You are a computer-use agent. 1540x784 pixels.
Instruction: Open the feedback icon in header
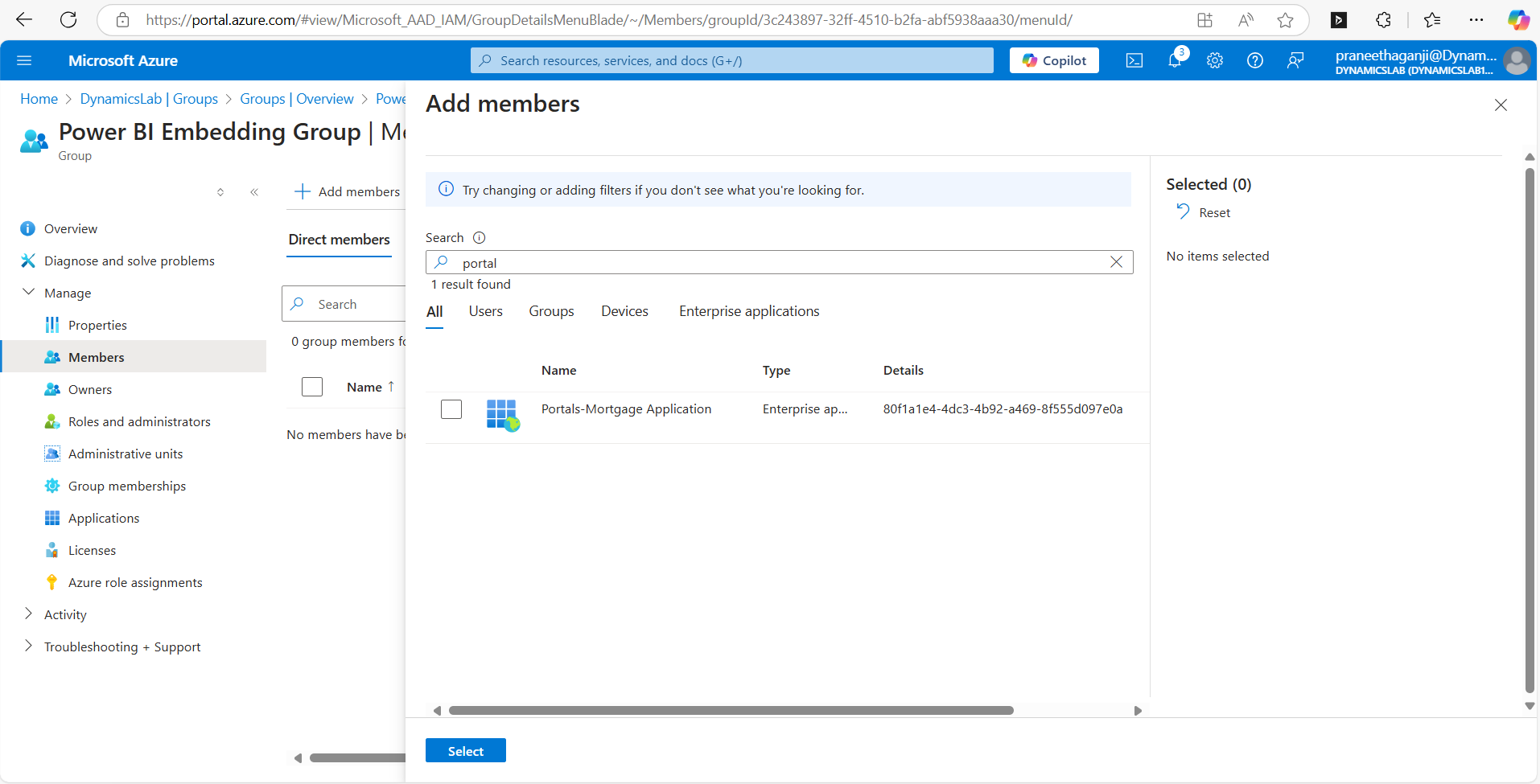pyautogui.click(x=1295, y=60)
